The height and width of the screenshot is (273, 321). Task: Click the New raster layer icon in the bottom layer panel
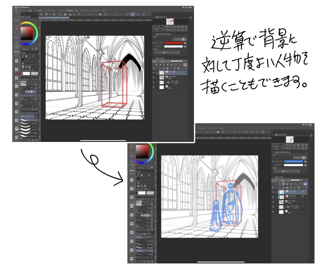(280, 187)
